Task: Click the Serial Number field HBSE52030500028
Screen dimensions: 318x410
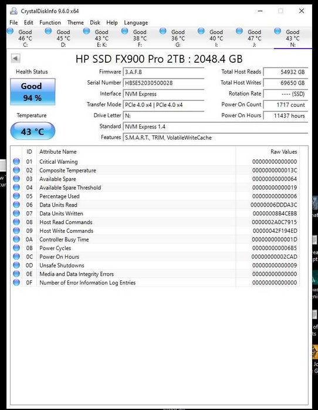Action: tap(164, 83)
